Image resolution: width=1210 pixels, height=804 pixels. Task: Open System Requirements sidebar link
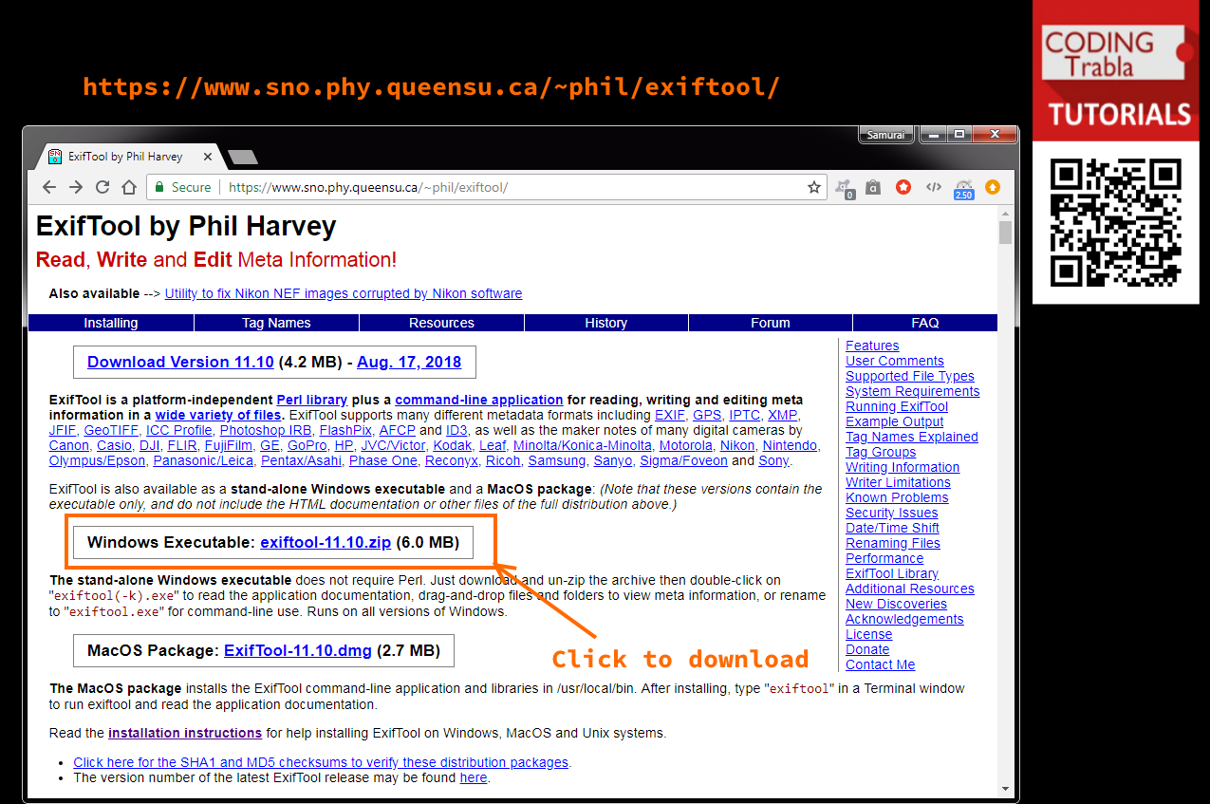(x=913, y=391)
